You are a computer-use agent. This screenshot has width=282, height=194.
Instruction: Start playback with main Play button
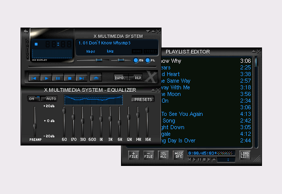pos(46,78)
